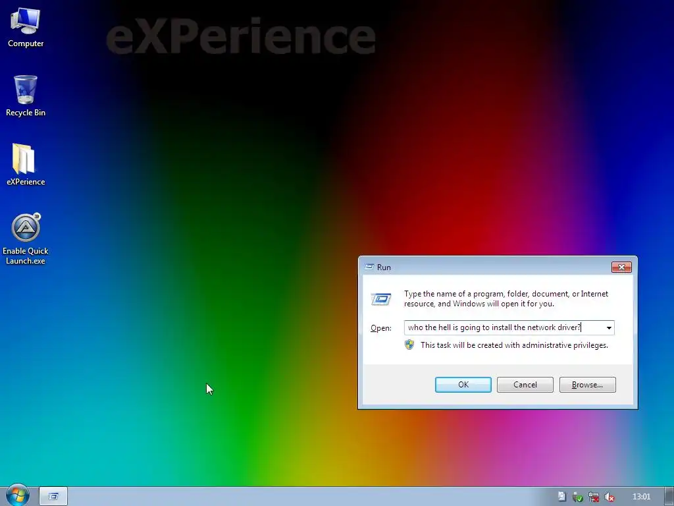
Task: Open the muted volume tray icon
Action: coord(609,497)
